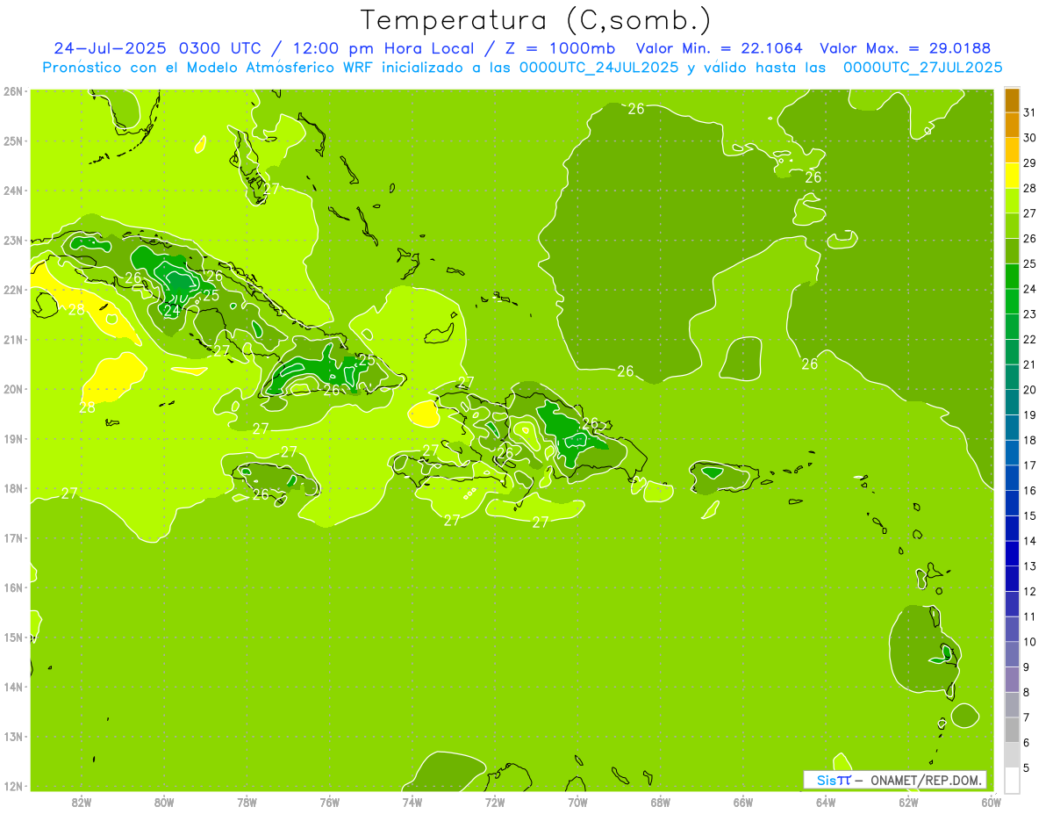Click the 78W longitude axis label
Image resolution: width=1053 pixels, height=814 pixels.
[247, 802]
